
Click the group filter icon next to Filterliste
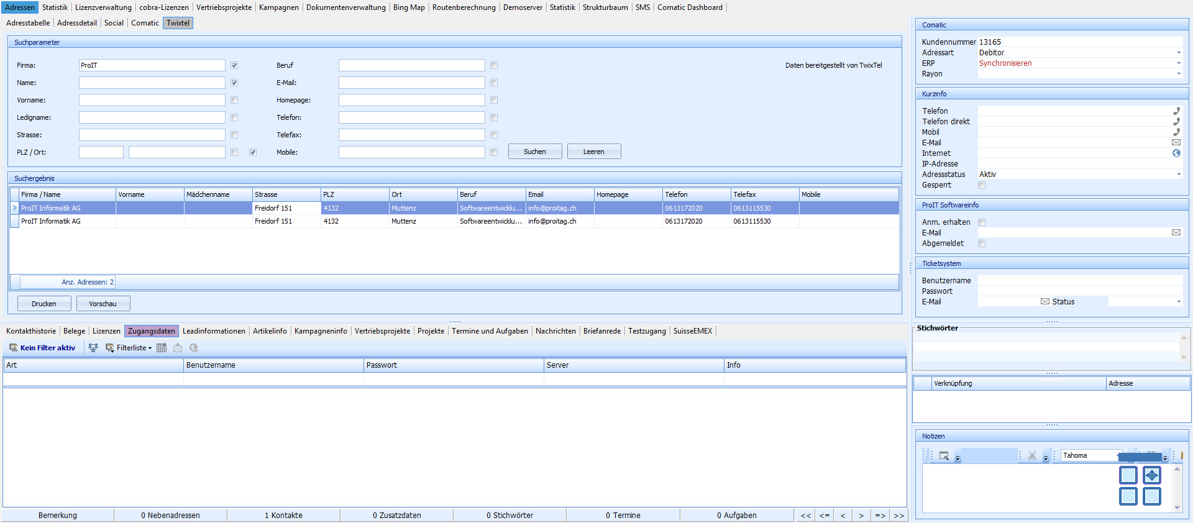point(93,348)
